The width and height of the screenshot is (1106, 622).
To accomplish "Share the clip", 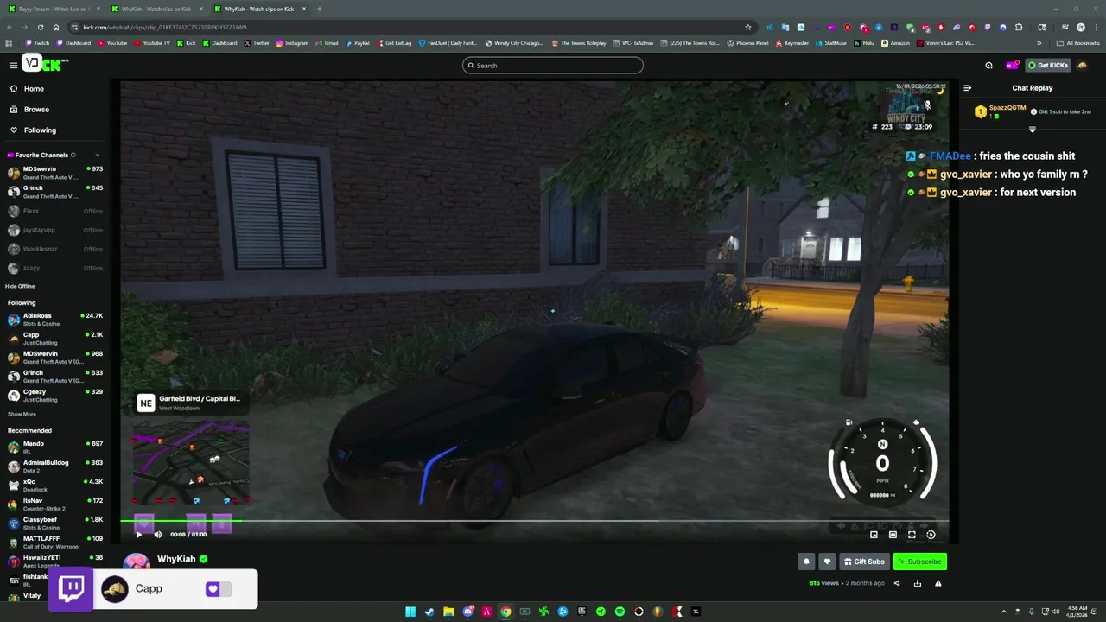I will pos(896,583).
